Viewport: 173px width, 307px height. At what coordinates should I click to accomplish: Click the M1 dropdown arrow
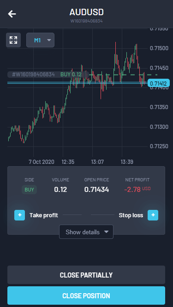49,40
